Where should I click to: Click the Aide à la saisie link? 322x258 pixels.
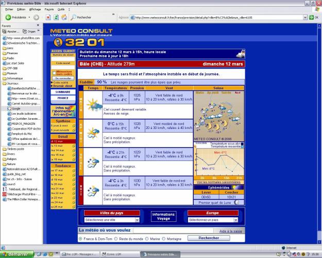coord(230,231)
